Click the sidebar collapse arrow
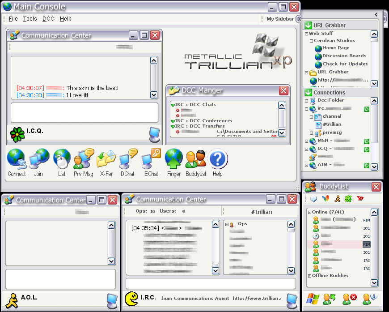The image size is (389, 312). pos(376,14)
